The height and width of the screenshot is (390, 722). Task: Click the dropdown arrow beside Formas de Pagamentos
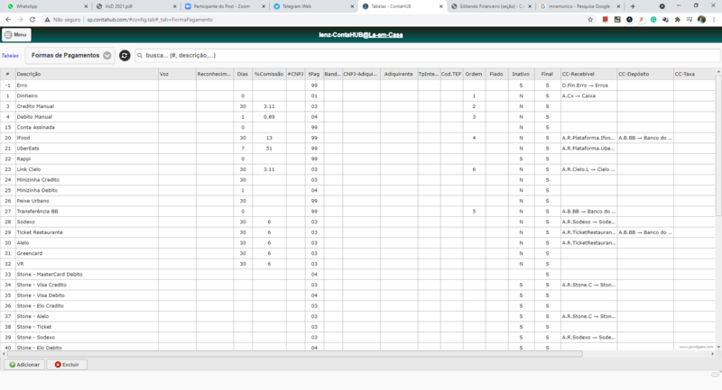[x=107, y=56]
